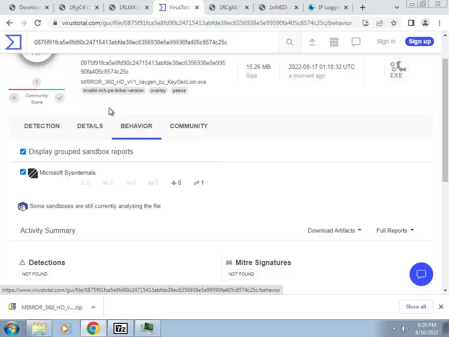This screenshot has width=449, height=337.
Task: Open the Windows Start button
Action: point(12,328)
